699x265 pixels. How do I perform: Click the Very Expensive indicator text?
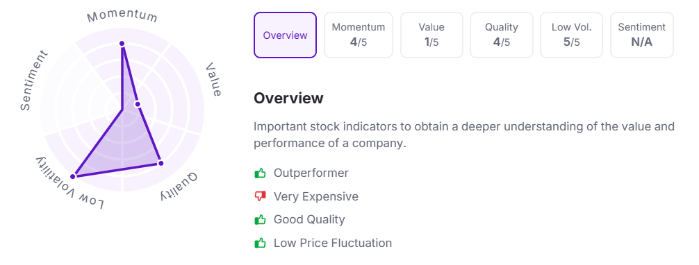click(x=316, y=196)
